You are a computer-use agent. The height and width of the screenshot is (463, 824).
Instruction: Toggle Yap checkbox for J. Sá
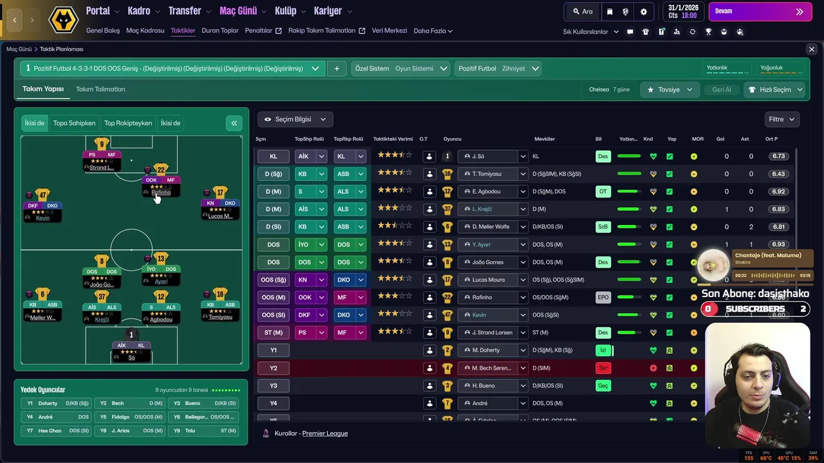[x=669, y=156]
